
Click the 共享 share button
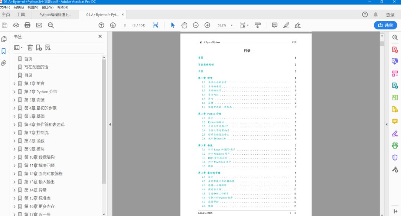385,25
